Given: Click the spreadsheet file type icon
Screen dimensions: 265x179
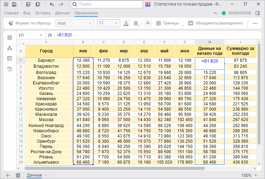Looking at the screenshot, I should (148, 5).
